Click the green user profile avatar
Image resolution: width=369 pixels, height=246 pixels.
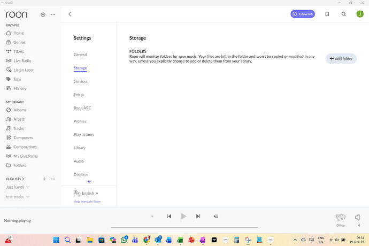point(360,14)
